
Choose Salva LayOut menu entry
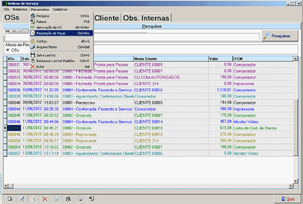pyautogui.click(x=46, y=55)
